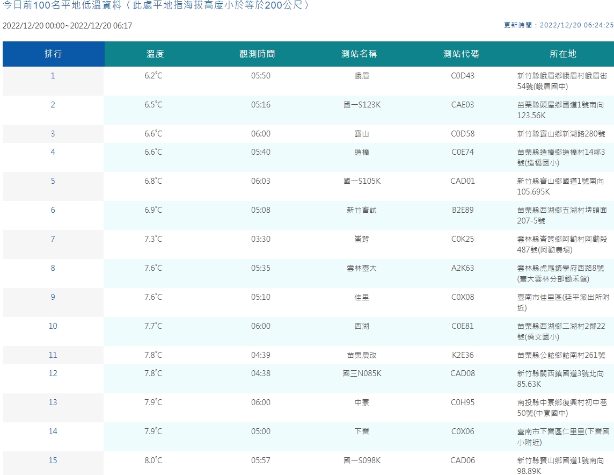Select station code C0D43
Screen dimensions: 614x475
click(x=463, y=76)
